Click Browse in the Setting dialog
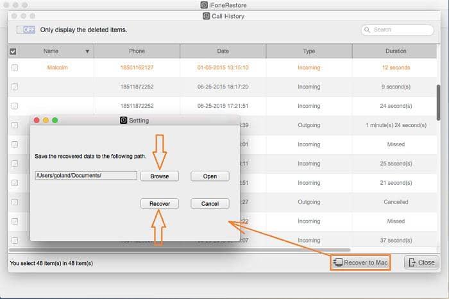449x299 pixels. pyautogui.click(x=159, y=176)
